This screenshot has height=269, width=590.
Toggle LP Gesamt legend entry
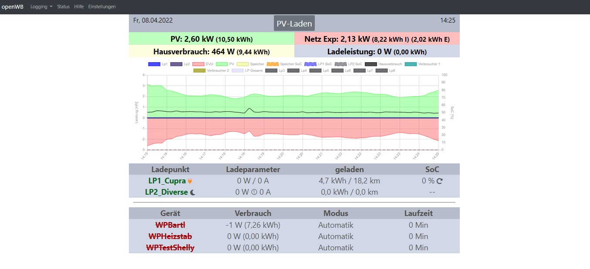(x=247, y=70)
